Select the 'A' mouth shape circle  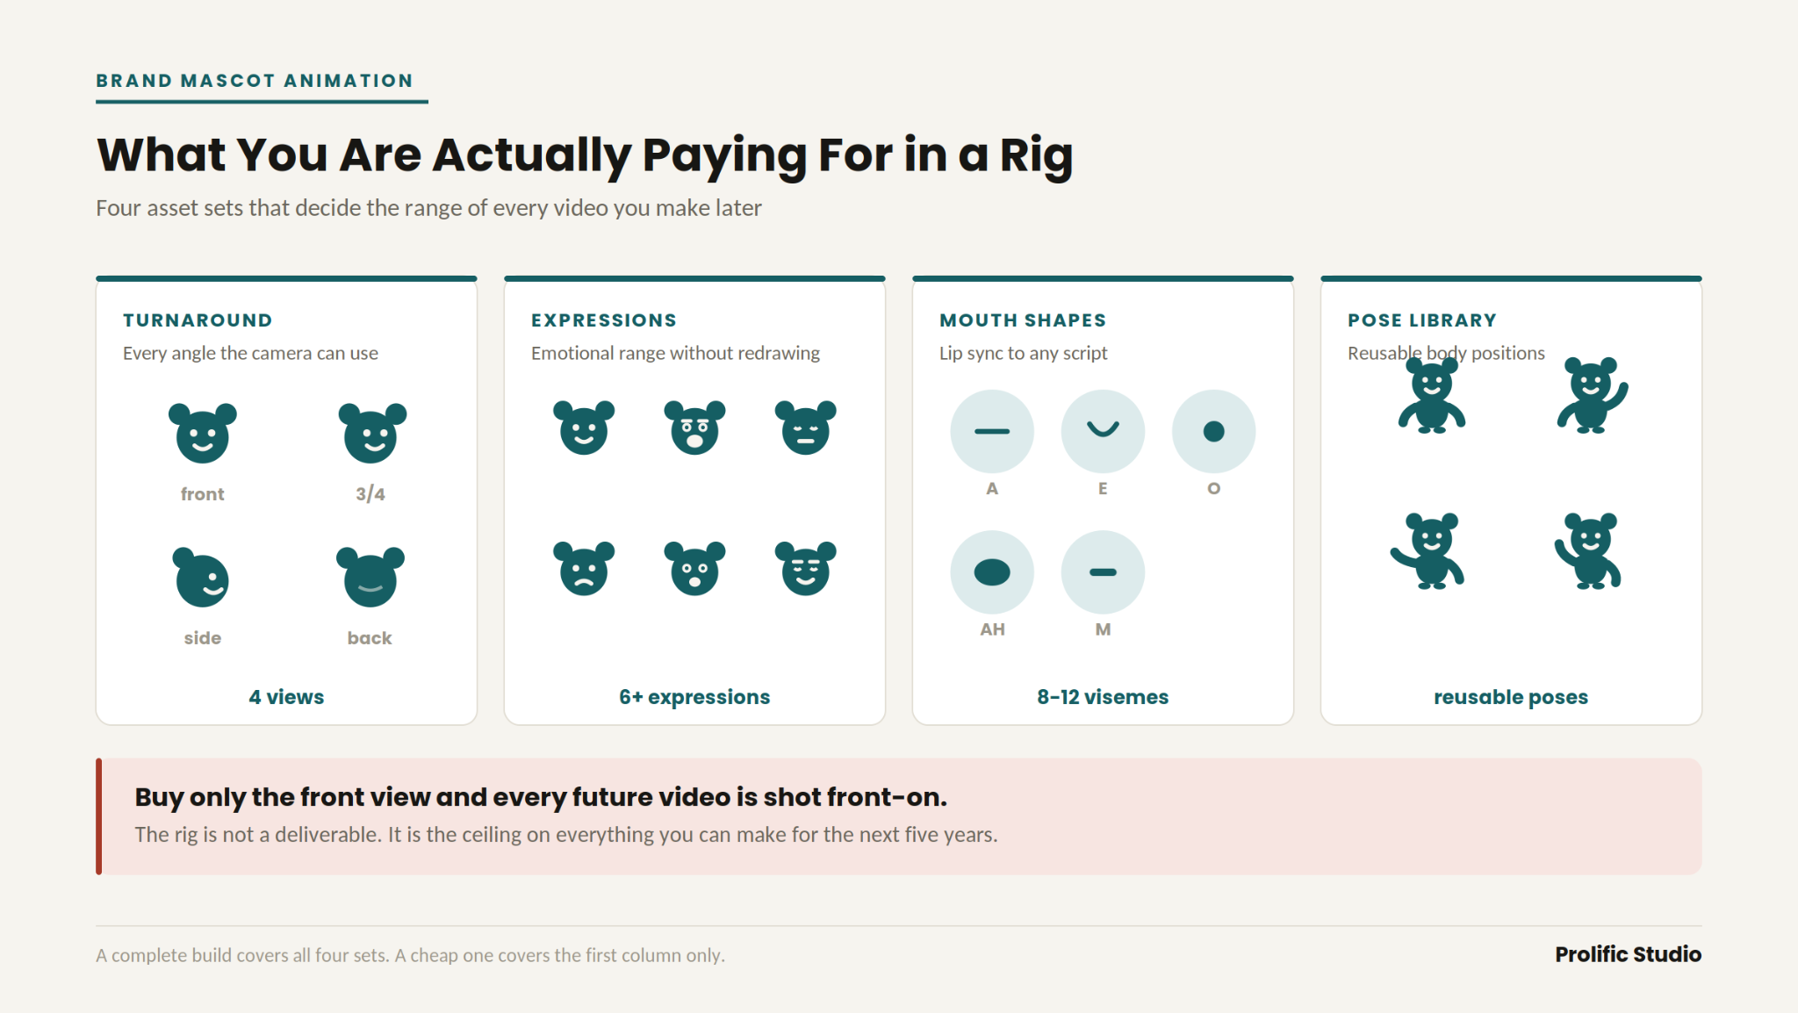point(992,431)
